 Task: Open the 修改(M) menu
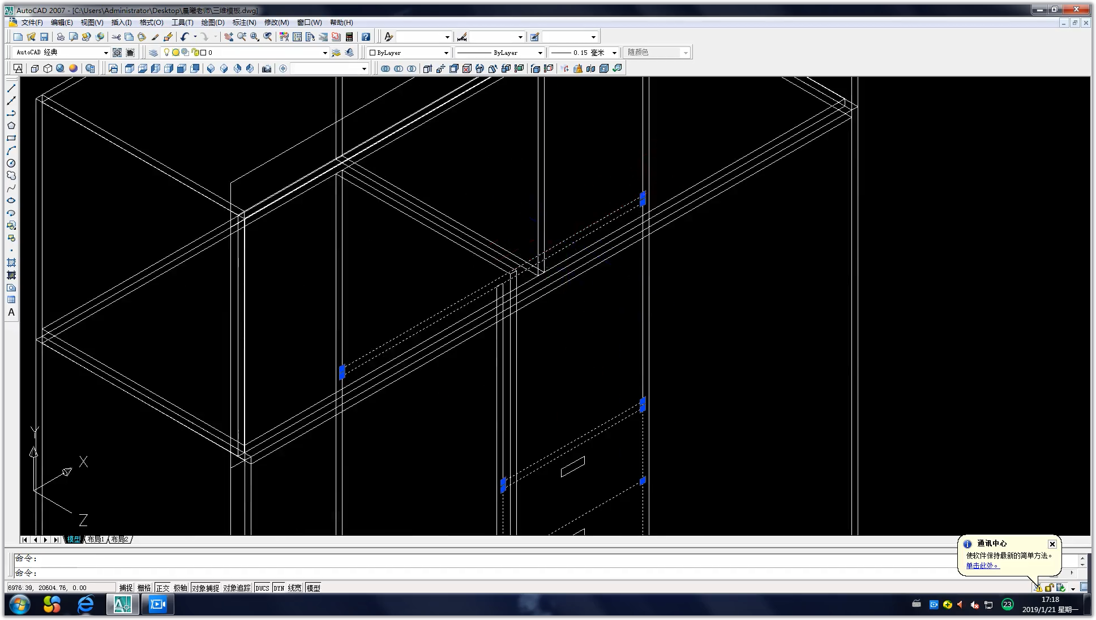276,23
